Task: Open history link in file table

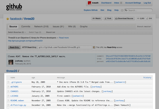Action: pos(147,78)
